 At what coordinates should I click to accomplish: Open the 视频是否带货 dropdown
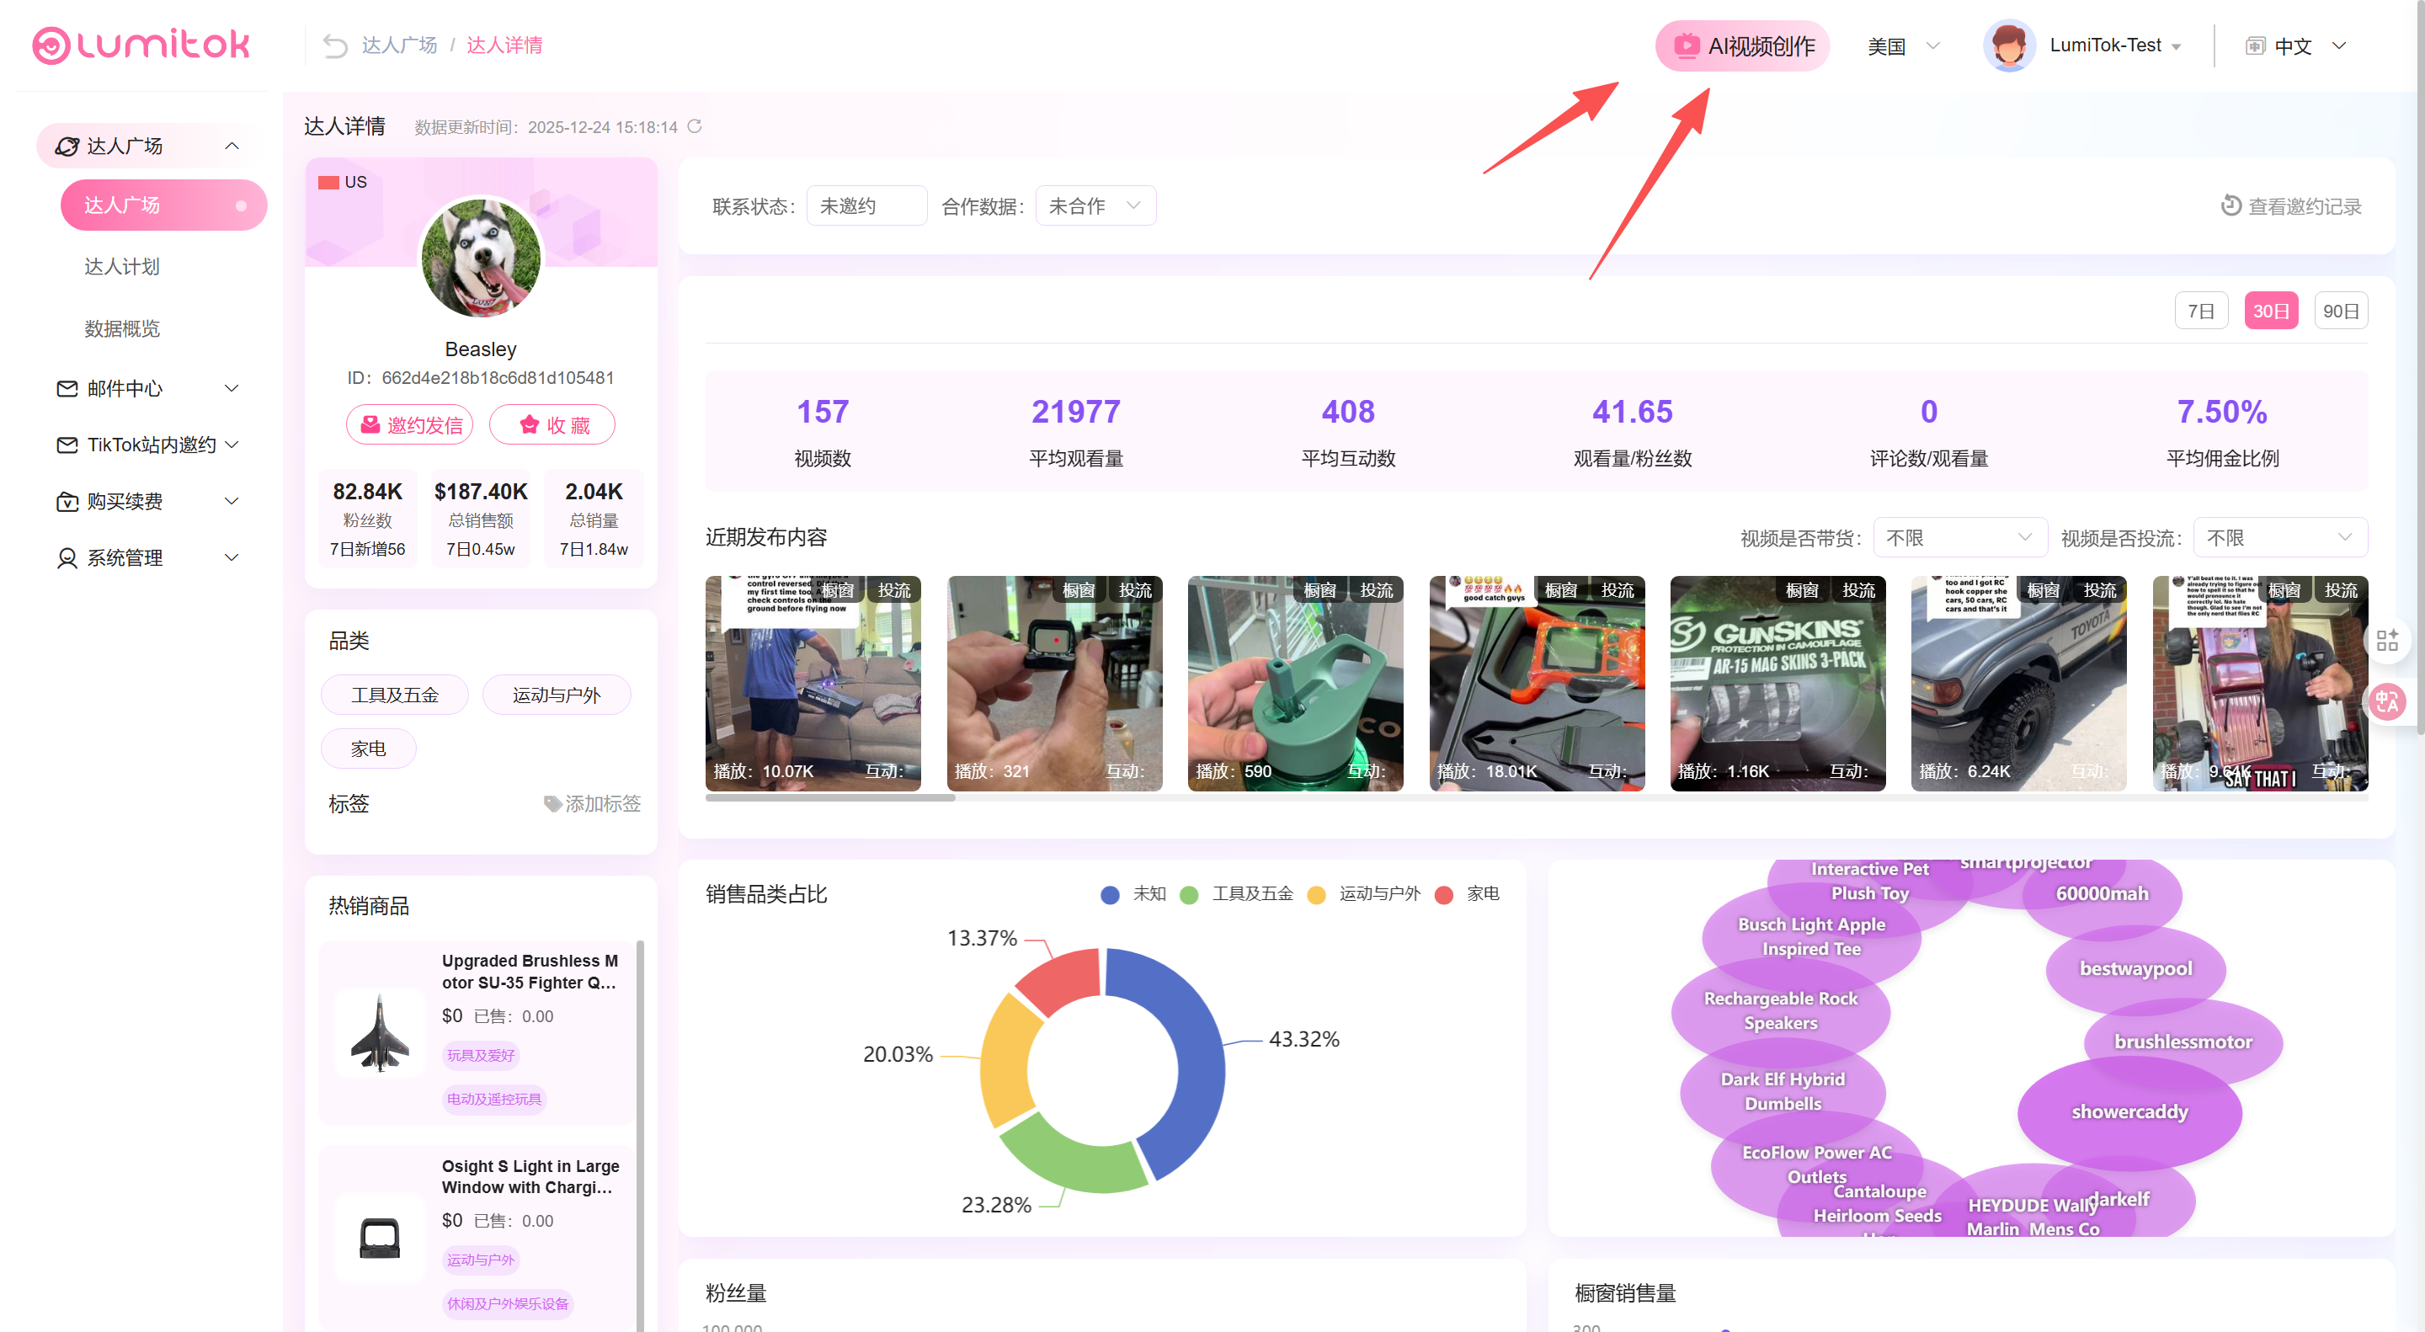(1959, 537)
